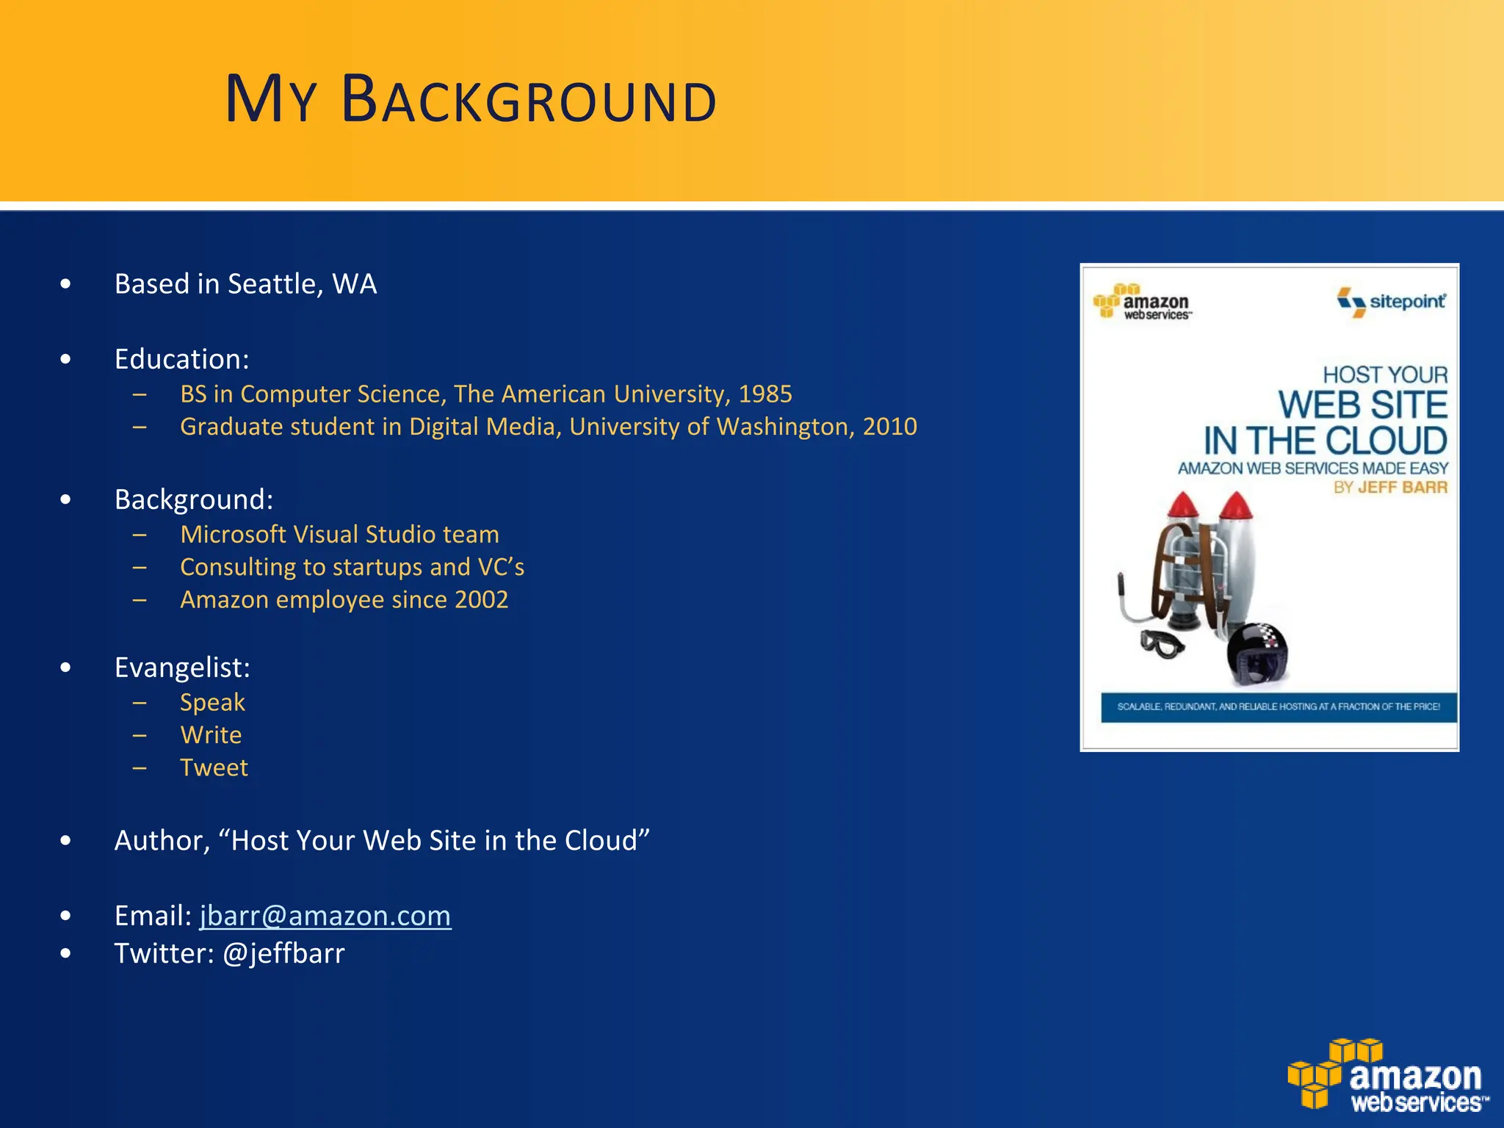The image size is (1504, 1128).
Task: Click the Evangelist heading bullet
Action: click(x=182, y=668)
